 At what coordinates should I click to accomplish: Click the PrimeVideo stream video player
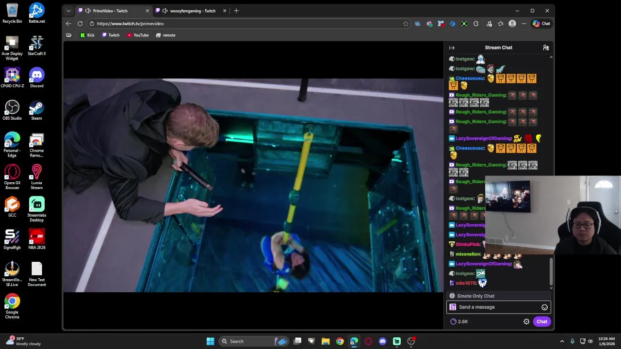pyautogui.click(x=253, y=185)
